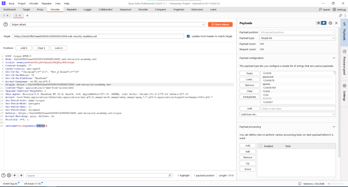Screen dimensions: 348x187
Task: Toggle Update Host header to match target
Action: [188, 36]
